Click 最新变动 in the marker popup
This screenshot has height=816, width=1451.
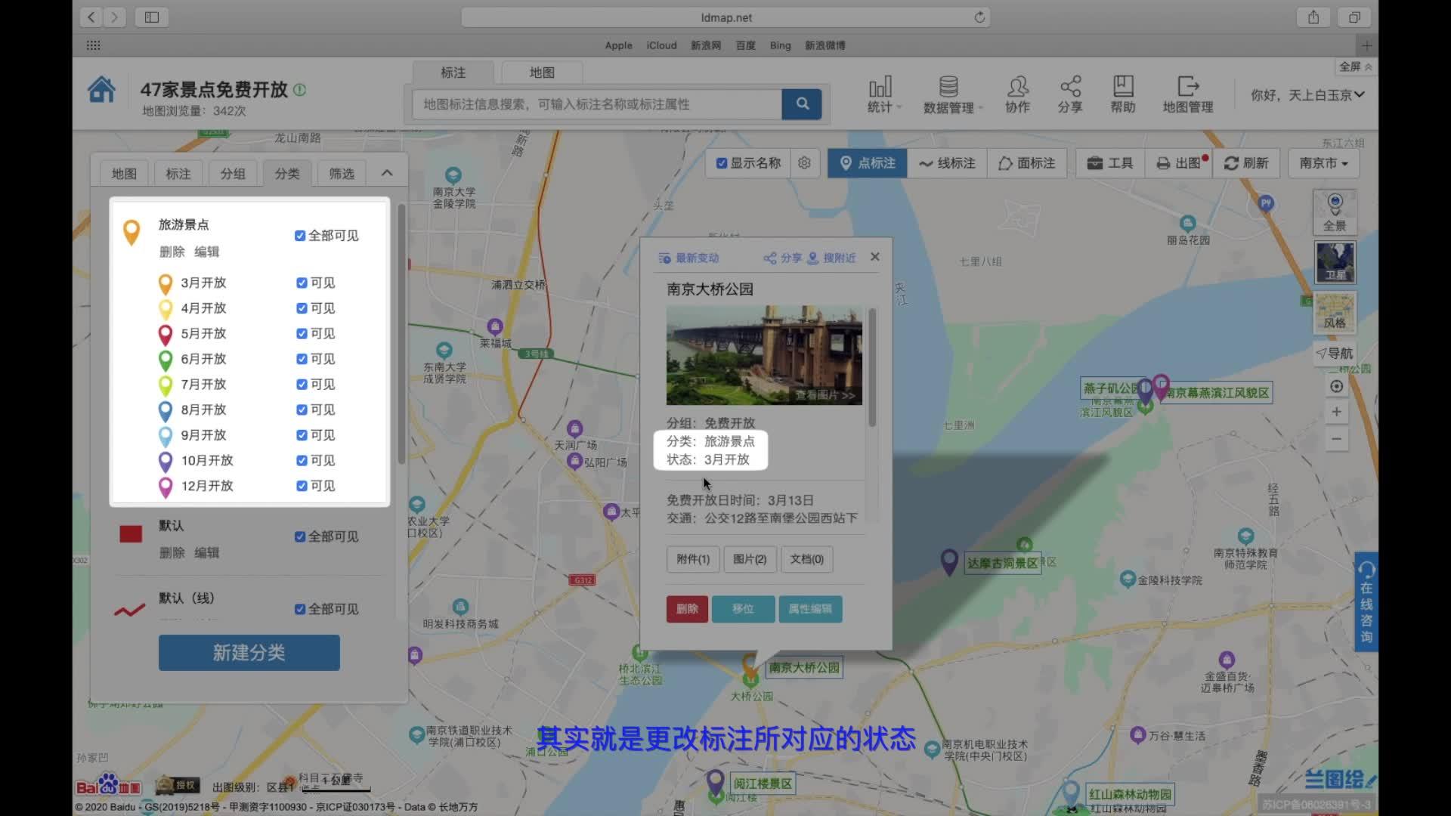688,258
